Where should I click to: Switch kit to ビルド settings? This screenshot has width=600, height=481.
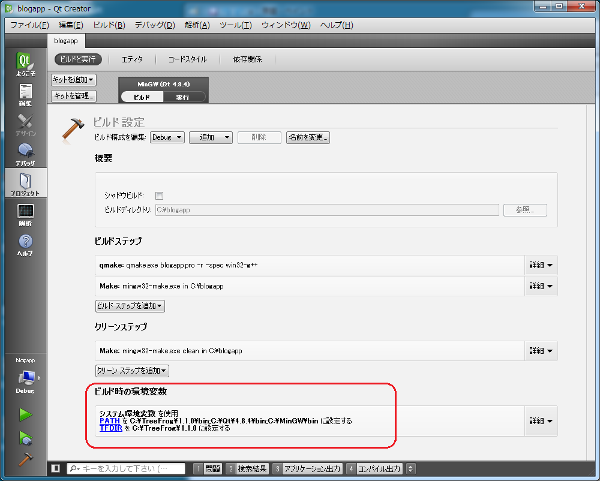[x=142, y=97]
